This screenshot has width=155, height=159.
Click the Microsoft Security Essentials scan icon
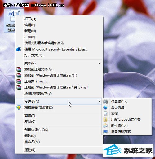pyautogui.click(x=19, y=49)
